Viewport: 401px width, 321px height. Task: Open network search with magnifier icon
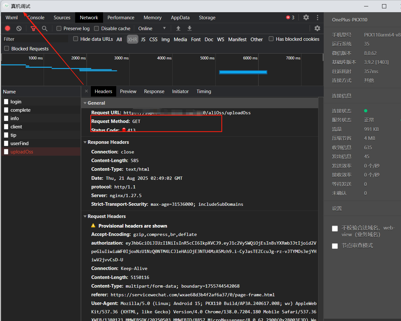[45, 29]
